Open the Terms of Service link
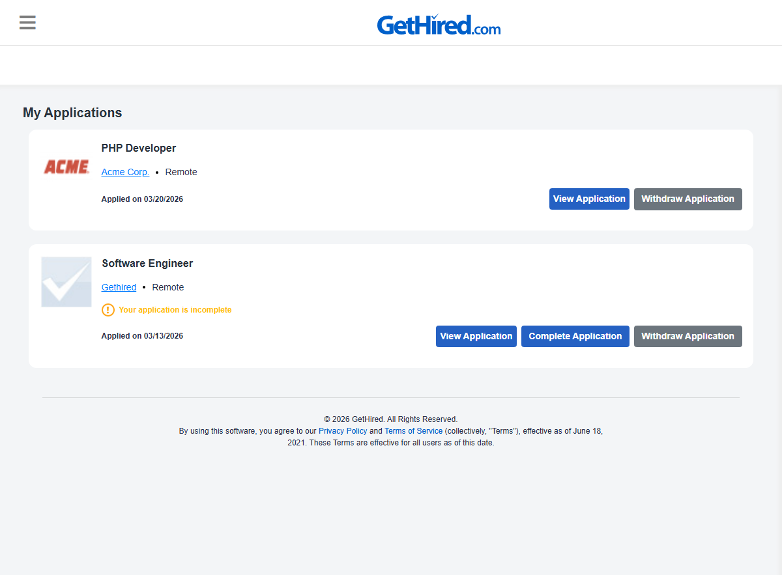This screenshot has height=575, width=782. [413, 431]
